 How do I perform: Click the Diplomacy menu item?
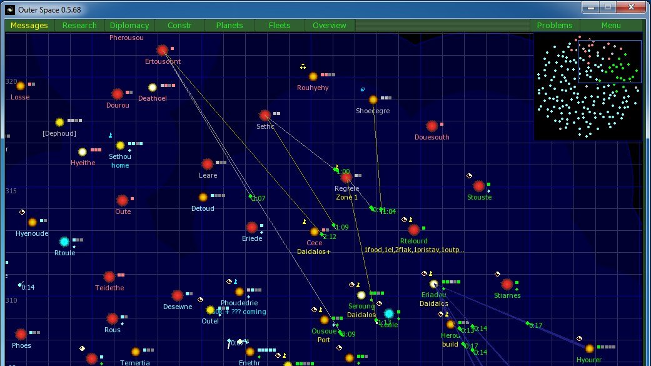tap(129, 26)
